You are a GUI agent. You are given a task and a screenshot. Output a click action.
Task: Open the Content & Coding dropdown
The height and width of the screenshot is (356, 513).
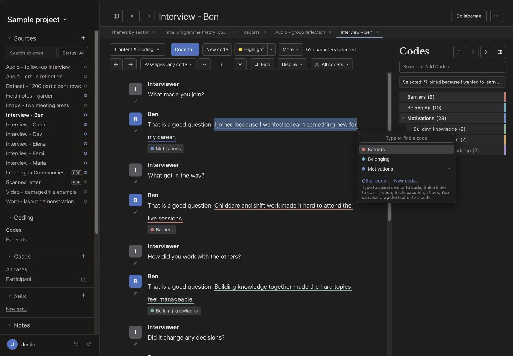coord(137,49)
